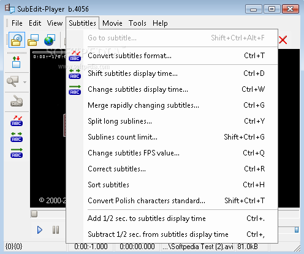Select Go to subtitle... entry
This screenshot has width=304, height=254.
[172, 38]
